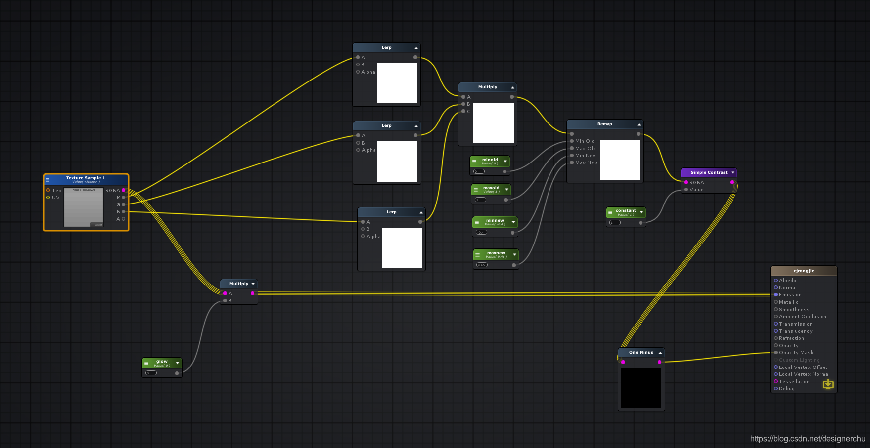Click the hamburger icon on the minnew node
The image size is (870, 448).
click(477, 222)
